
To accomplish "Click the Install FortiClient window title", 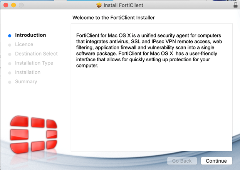I will 123,5.
